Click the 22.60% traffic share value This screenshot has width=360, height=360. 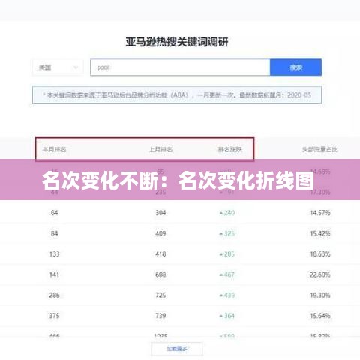320,274
